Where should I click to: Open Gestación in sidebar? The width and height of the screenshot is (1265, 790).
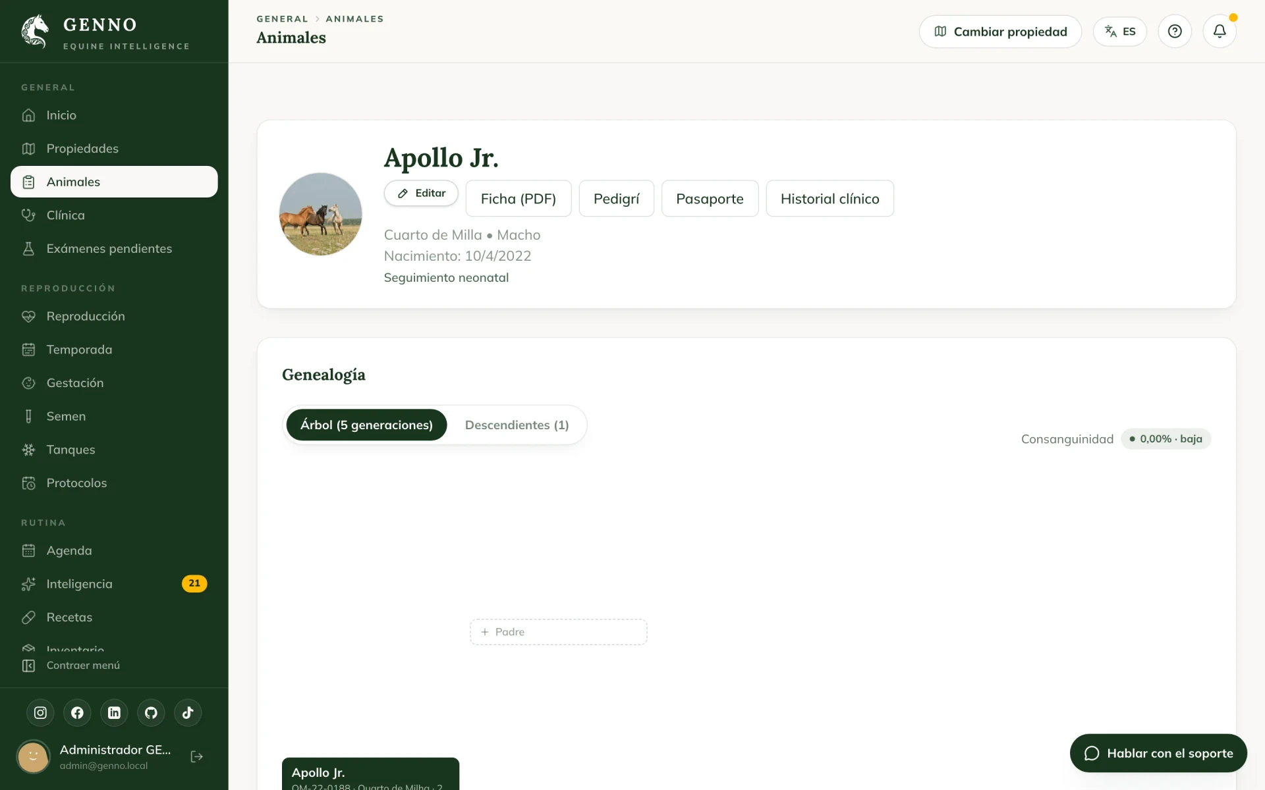tap(114, 383)
